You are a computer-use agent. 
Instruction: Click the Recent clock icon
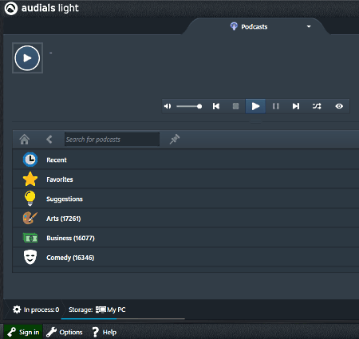[30, 160]
